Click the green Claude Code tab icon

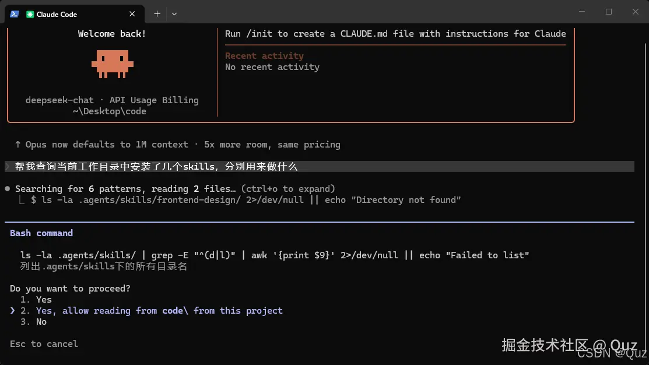pos(30,15)
